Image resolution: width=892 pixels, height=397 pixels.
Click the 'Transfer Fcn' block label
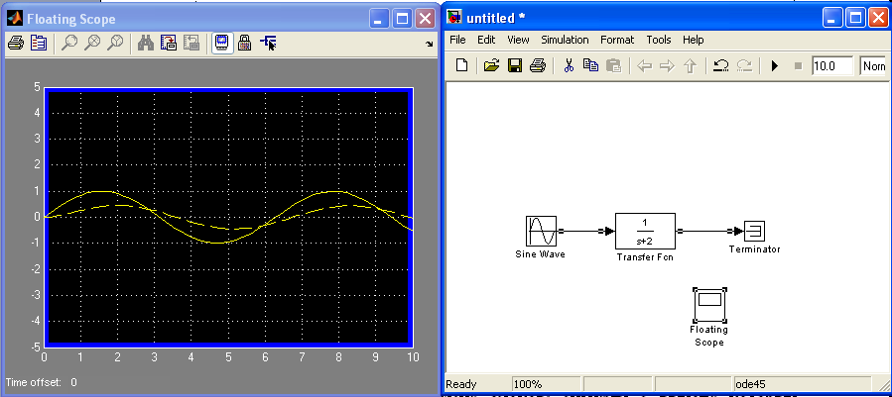645,257
